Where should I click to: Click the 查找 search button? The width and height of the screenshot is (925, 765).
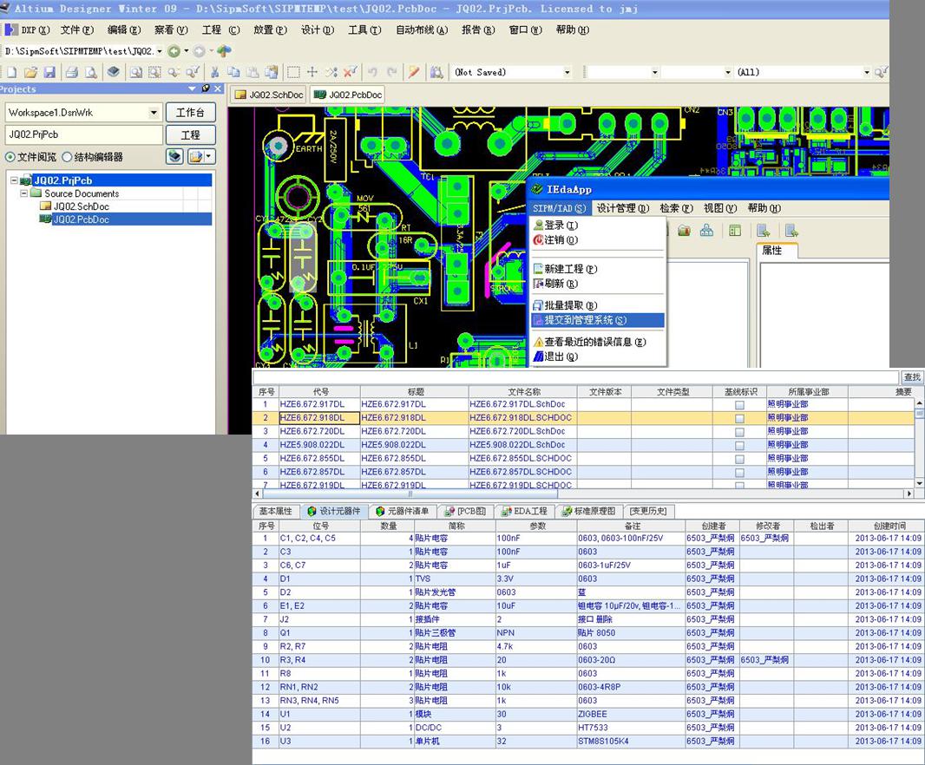pos(912,377)
